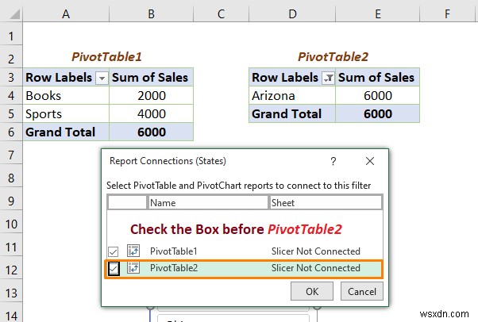Select the worksheet select-all corner triangle

pos(14,14)
